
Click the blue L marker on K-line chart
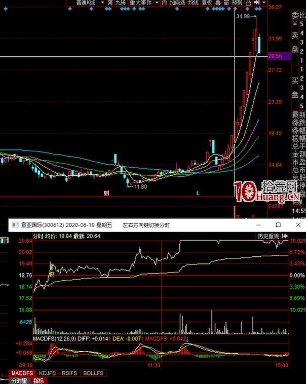(198, 194)
